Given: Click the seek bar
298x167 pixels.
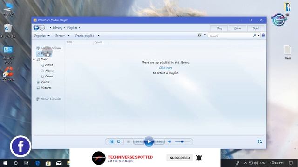Looking at the screenshot, I should point(149,135).
